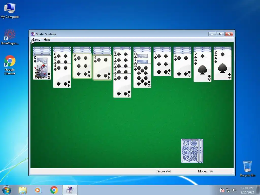Open Chrome from the taskbar

54,190
